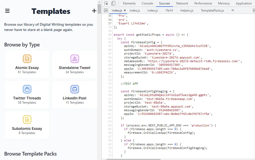Open the hamburger menu on Templates page
This screenshot has width=255, height=160.
tap(7, 11)
